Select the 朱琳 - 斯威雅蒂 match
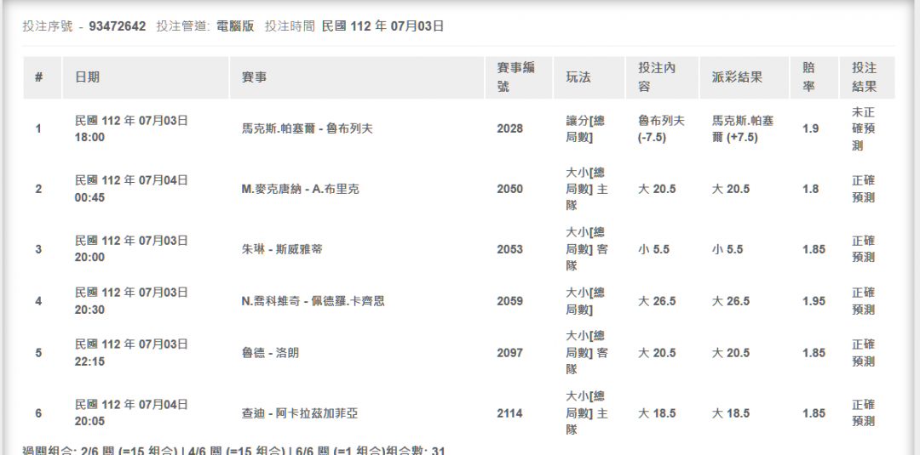The height and width of the screenshot is (455, 920). pyautogui.click(x=282, y=249)
